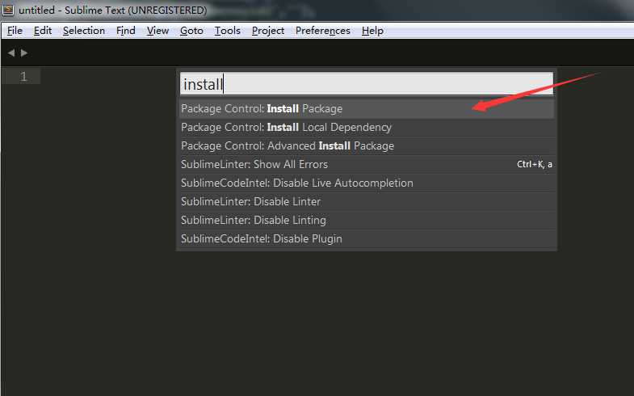Open the Find menu
The width and height of the screenshot is (634, 396).
click(126, 31)
